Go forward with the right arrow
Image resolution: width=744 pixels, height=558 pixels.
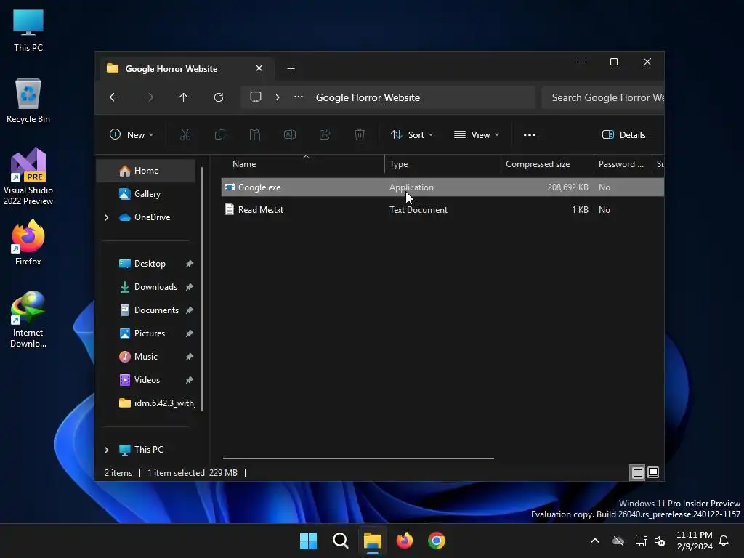149,97
